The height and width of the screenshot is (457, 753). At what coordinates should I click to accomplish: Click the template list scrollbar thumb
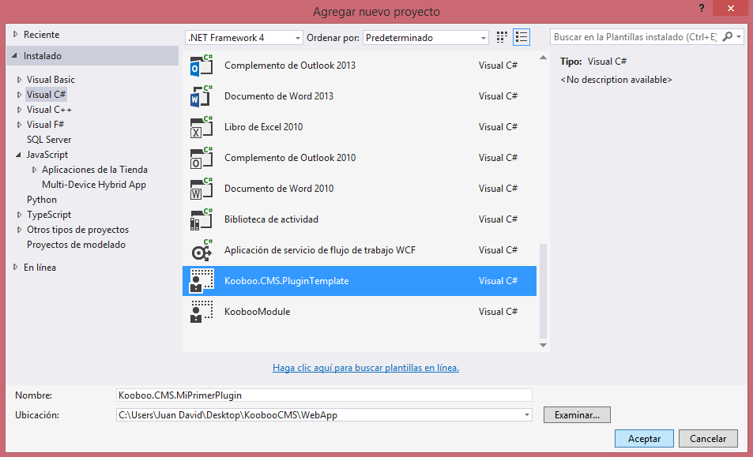[x=543, y=291]
